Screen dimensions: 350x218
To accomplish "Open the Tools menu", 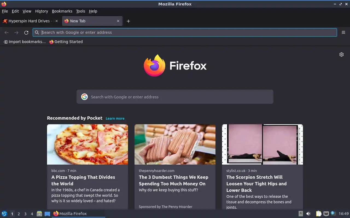I will [80, 11].
